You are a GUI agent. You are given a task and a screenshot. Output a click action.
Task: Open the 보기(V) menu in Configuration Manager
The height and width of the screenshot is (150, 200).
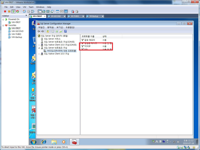[x=60, y=27]
